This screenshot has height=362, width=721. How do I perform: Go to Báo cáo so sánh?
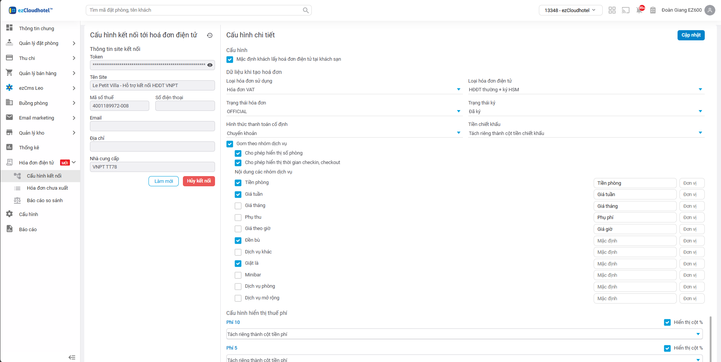click(x=45, y=201)
